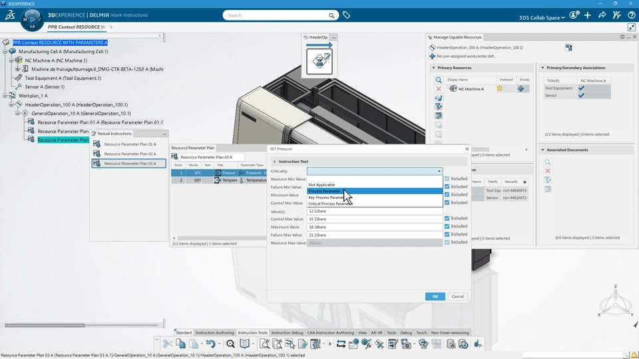The height and width of the screenshot is (359, 639).
Task: Click tree panel horizontal scrollbar
Action: tap(45, 325)
